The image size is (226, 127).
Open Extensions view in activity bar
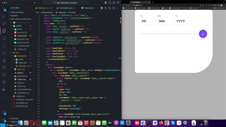(4, 24)
